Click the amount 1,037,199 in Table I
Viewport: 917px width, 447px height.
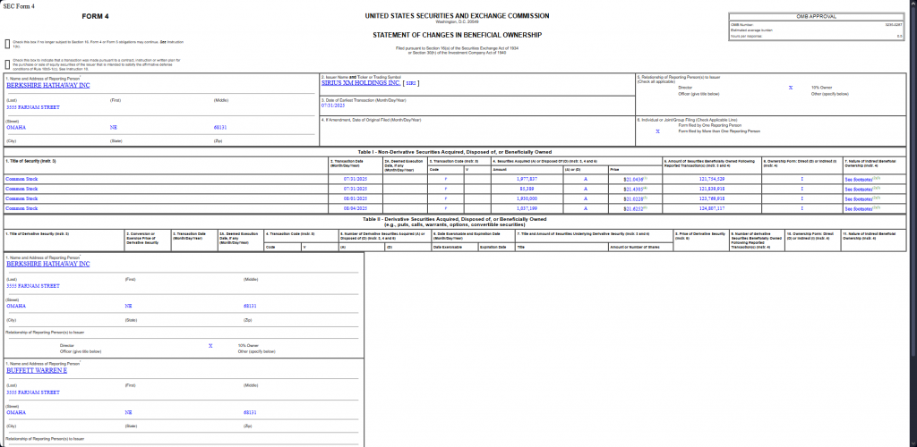527,208
